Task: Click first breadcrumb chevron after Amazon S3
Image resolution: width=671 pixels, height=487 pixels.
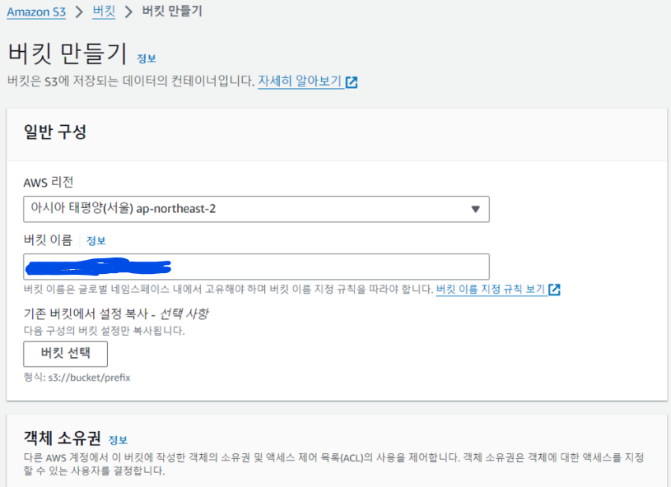Action: 79,12
